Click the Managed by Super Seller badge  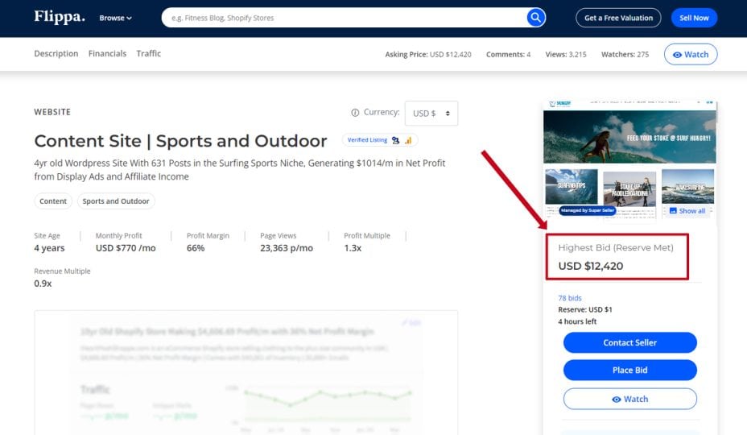[x=587, y=210]
